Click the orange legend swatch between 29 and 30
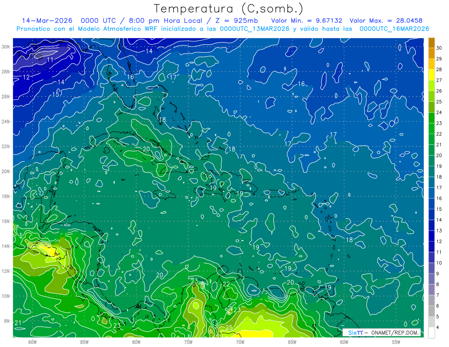Image resolution: width=449 pixels, height=347 pixels. click(431, 54)
